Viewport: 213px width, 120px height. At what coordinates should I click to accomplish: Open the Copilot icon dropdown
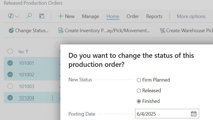13,16
